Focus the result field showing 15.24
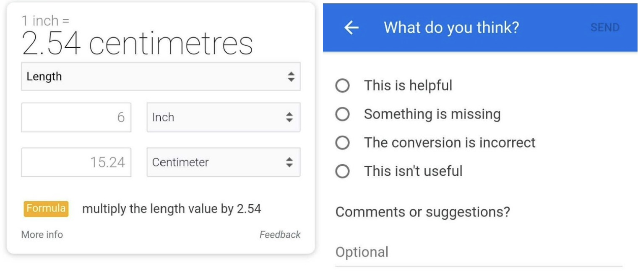Viewport: 643px width, 275px height. 76,162
